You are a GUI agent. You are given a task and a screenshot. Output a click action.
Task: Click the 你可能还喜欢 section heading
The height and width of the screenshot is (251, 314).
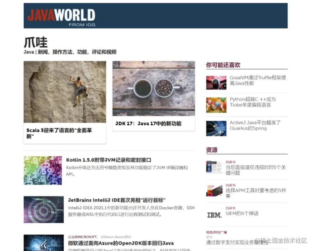pyautogui.click(x=223, y=65)
